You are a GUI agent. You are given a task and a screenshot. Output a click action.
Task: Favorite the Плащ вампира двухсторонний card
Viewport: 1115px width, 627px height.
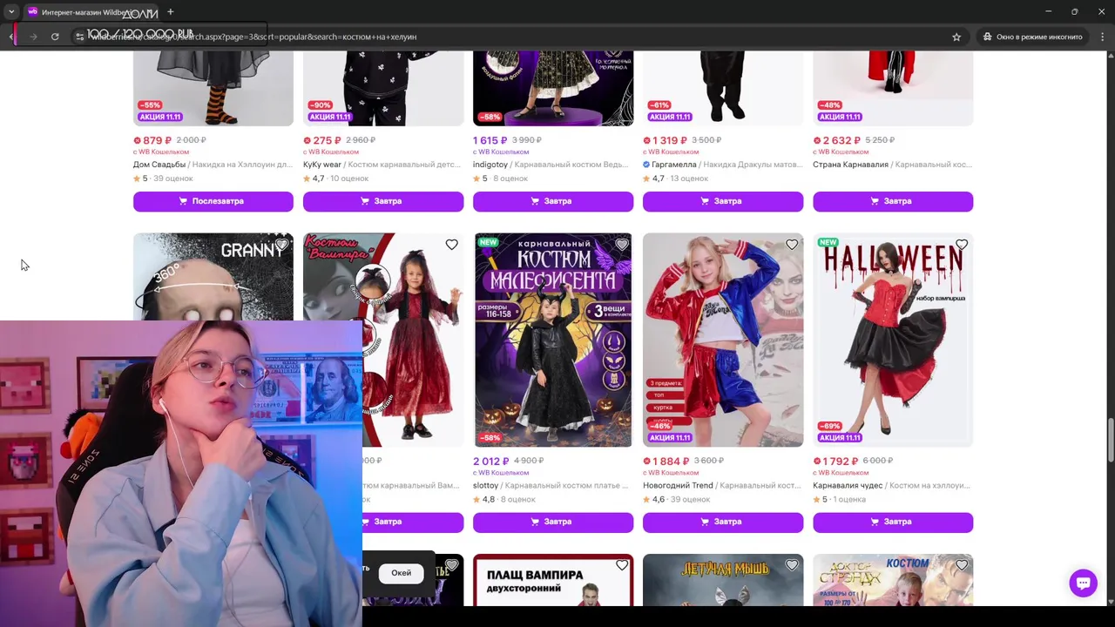621,565
